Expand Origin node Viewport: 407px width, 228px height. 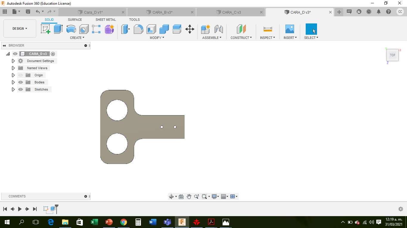coord(13,75)
